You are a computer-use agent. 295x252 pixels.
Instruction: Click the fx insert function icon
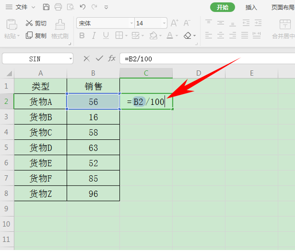(x=112, y=59)
